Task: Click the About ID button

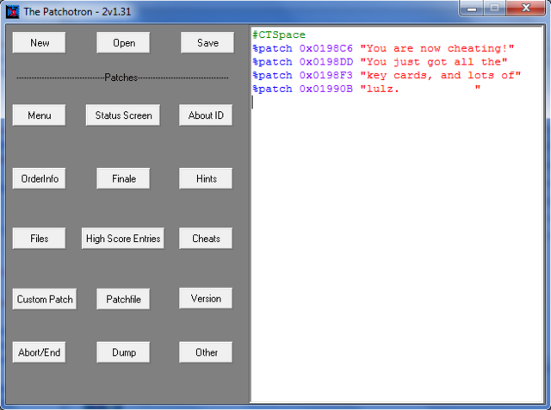Action: coord(207,115)
